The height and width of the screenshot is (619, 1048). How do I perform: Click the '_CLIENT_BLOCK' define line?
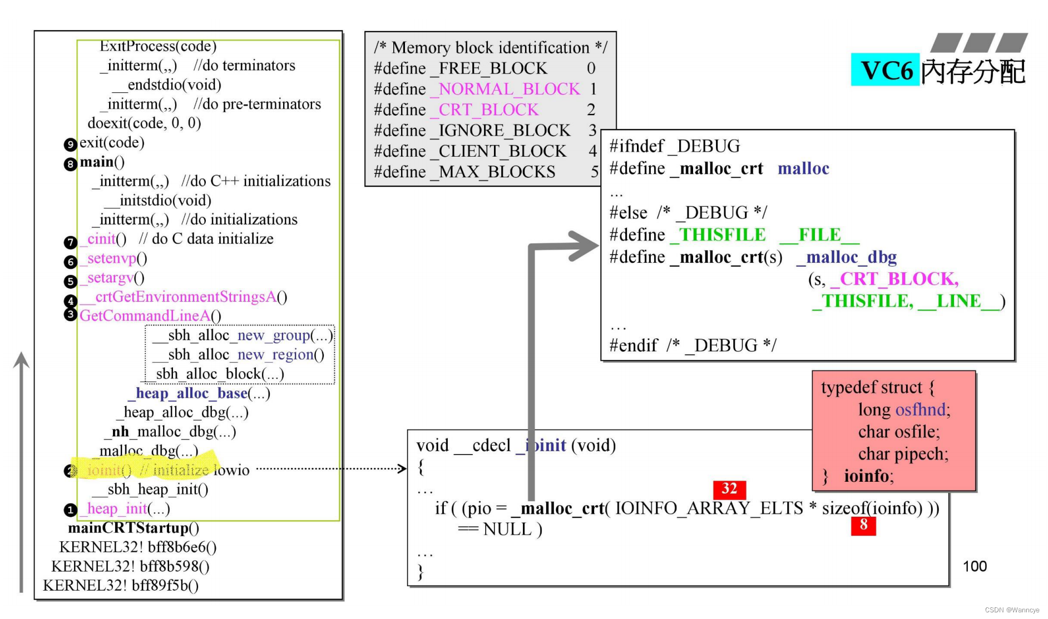(x=485, y=151)
